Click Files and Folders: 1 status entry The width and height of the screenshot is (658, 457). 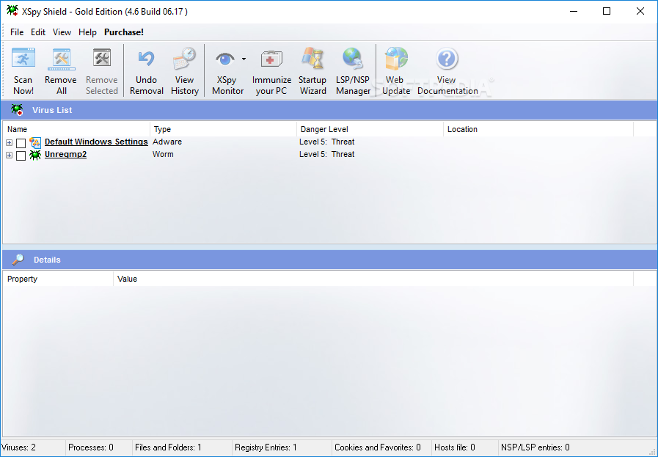[x=168, y=447]
